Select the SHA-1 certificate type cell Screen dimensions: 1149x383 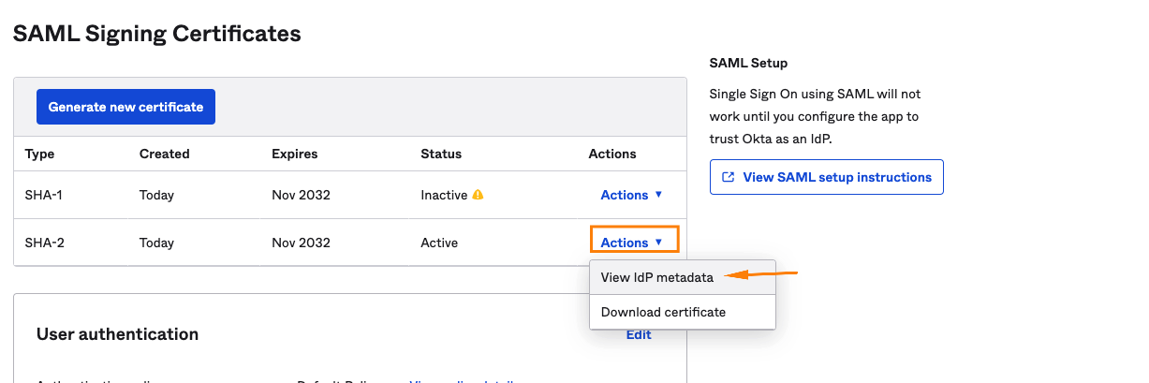44,195
